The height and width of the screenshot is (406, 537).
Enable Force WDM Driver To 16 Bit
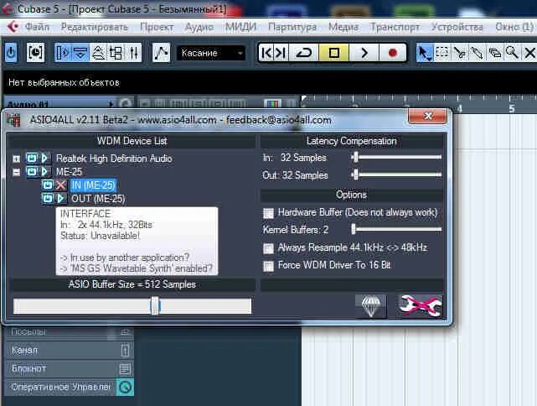(x=268, y=266)
